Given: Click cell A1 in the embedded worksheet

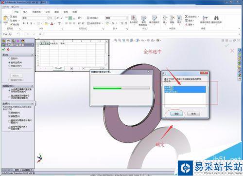Looking at the screenshot, I should pos(44,43).
